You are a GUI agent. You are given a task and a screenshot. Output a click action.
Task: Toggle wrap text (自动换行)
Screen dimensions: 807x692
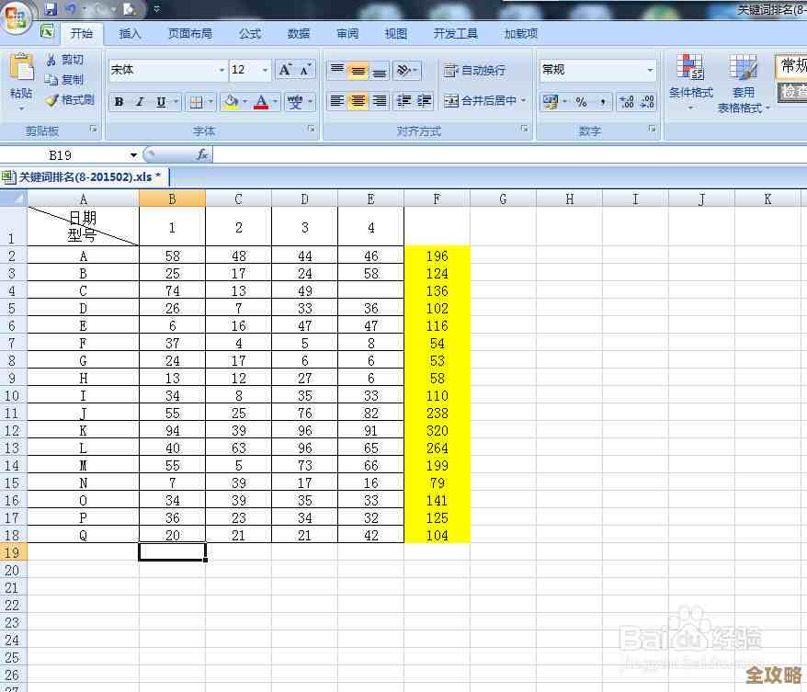point(474,71)
